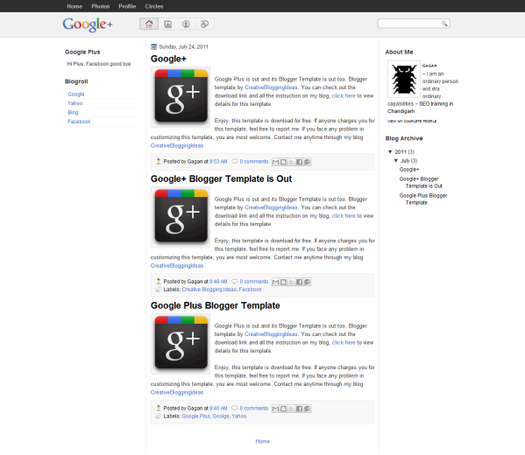
Task: Click the Home link at page bottom
Action: 263,441
